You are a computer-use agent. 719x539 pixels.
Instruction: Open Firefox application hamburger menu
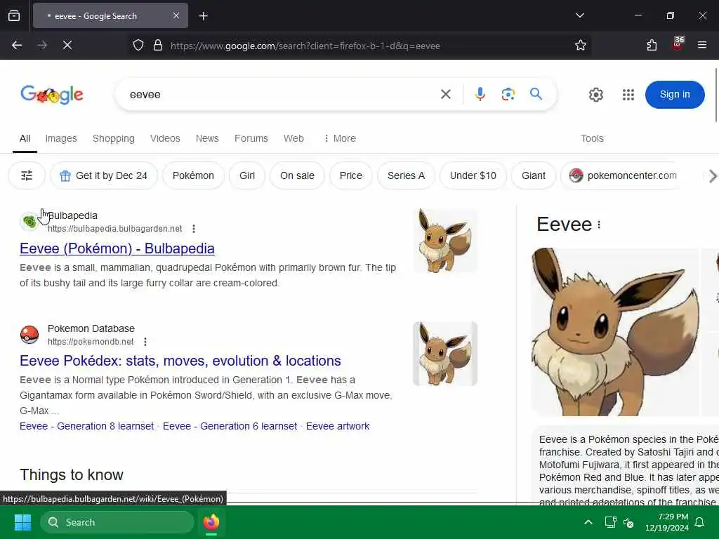(701, 45)
